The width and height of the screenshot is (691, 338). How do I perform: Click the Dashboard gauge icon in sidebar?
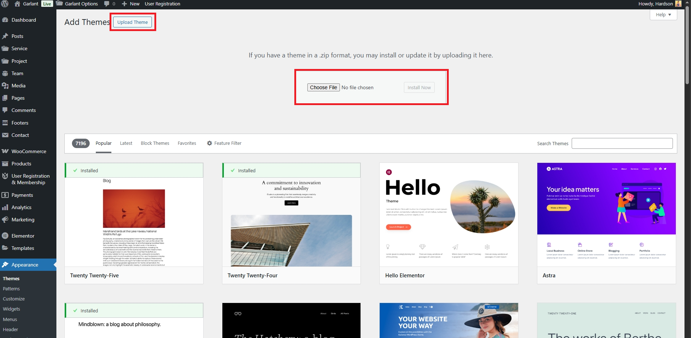(x=5, y=20)
